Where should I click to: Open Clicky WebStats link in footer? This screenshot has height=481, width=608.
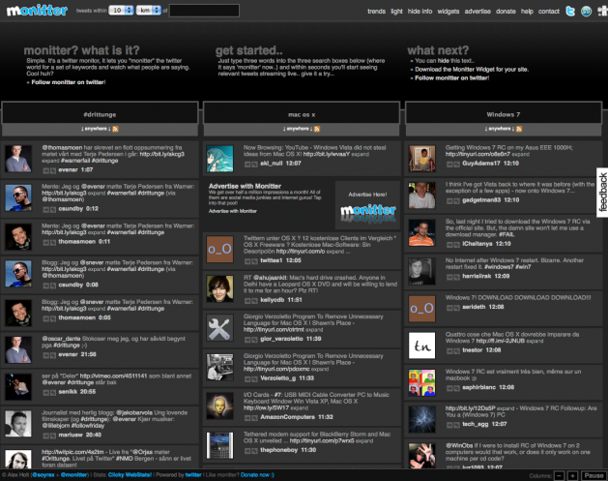click(130, 475)
